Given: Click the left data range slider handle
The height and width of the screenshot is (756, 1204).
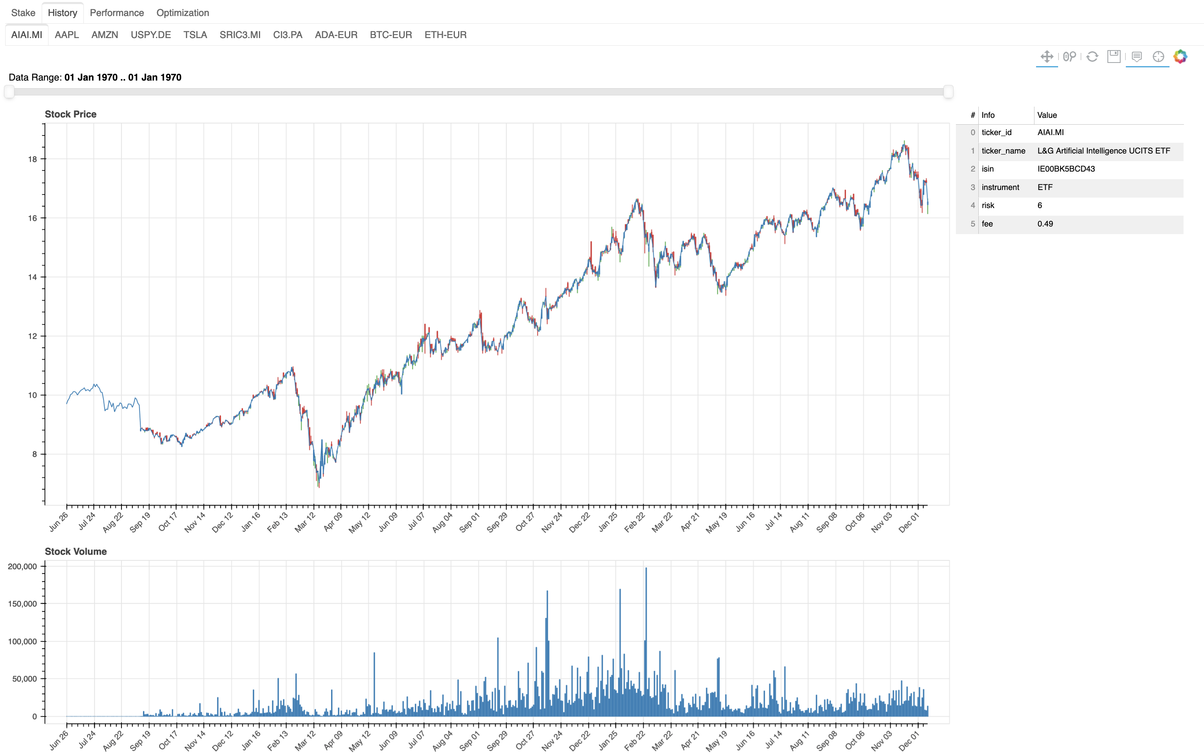Looking at the screenshot, I should pos(9,91).
